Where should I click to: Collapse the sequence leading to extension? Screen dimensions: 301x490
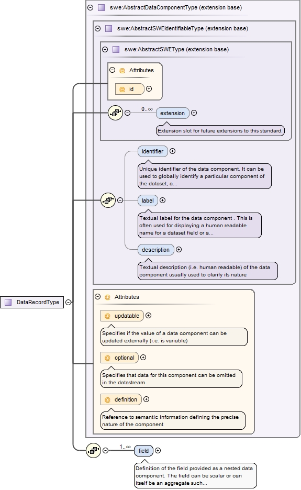pos(127,113)
